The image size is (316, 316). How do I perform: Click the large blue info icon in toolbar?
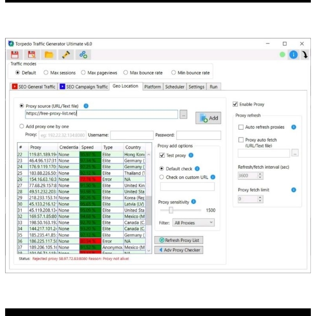pos(293,55)
